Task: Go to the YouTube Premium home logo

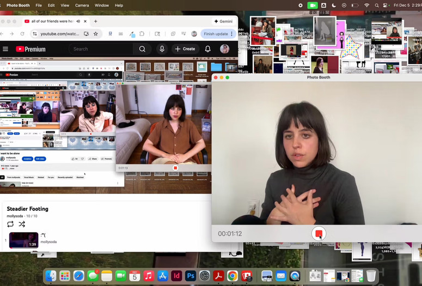Action: [x=30, y=49]
